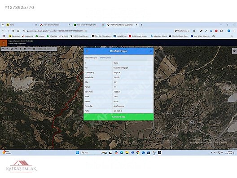The width and height of the screenshot is (237, 178).
Task: Click the translate extension icon
Action: point(211,31)
